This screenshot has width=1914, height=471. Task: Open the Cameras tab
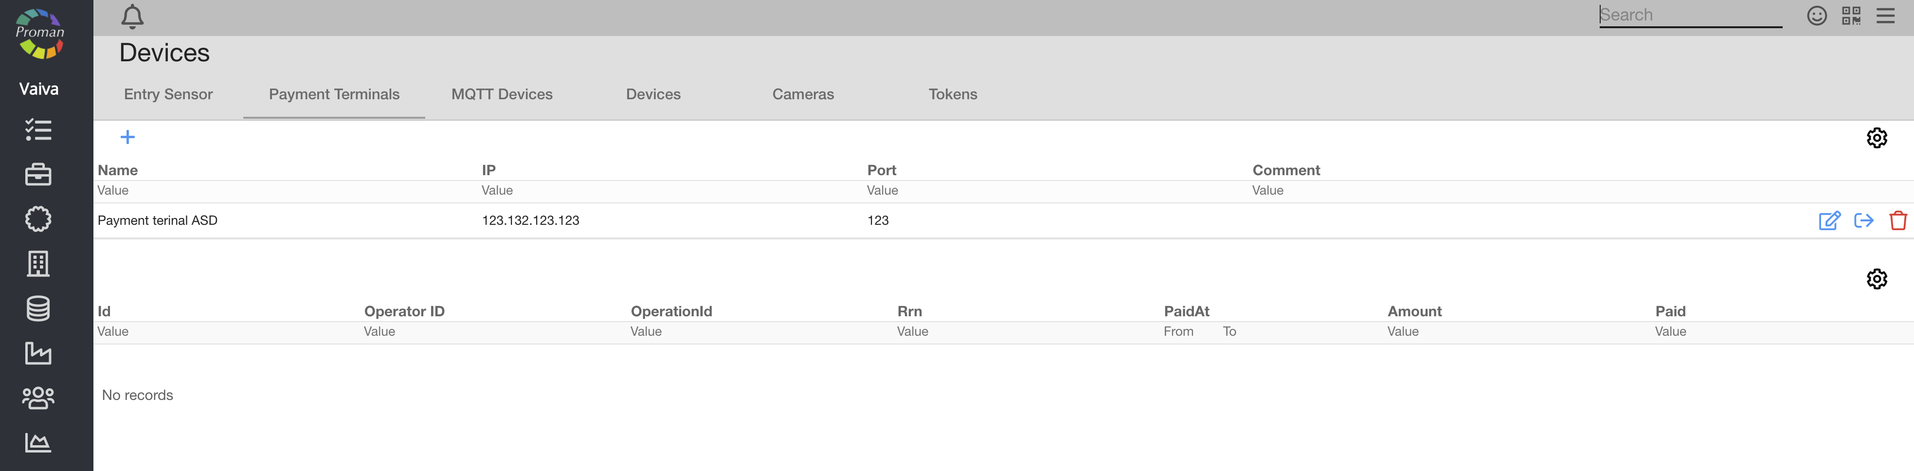[802, 94]
